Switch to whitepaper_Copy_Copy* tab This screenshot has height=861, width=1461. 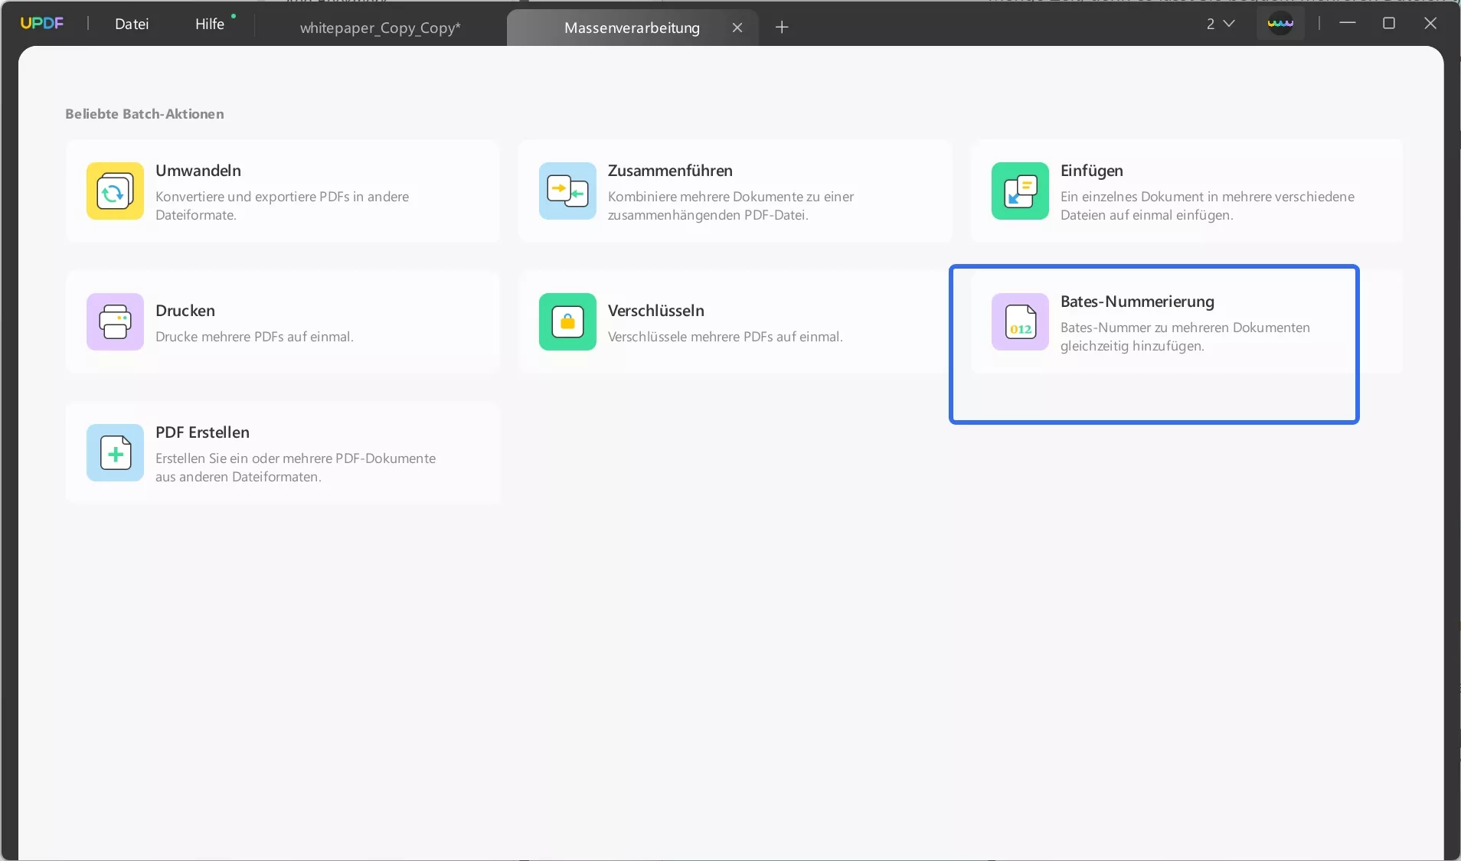click(381, 28)
